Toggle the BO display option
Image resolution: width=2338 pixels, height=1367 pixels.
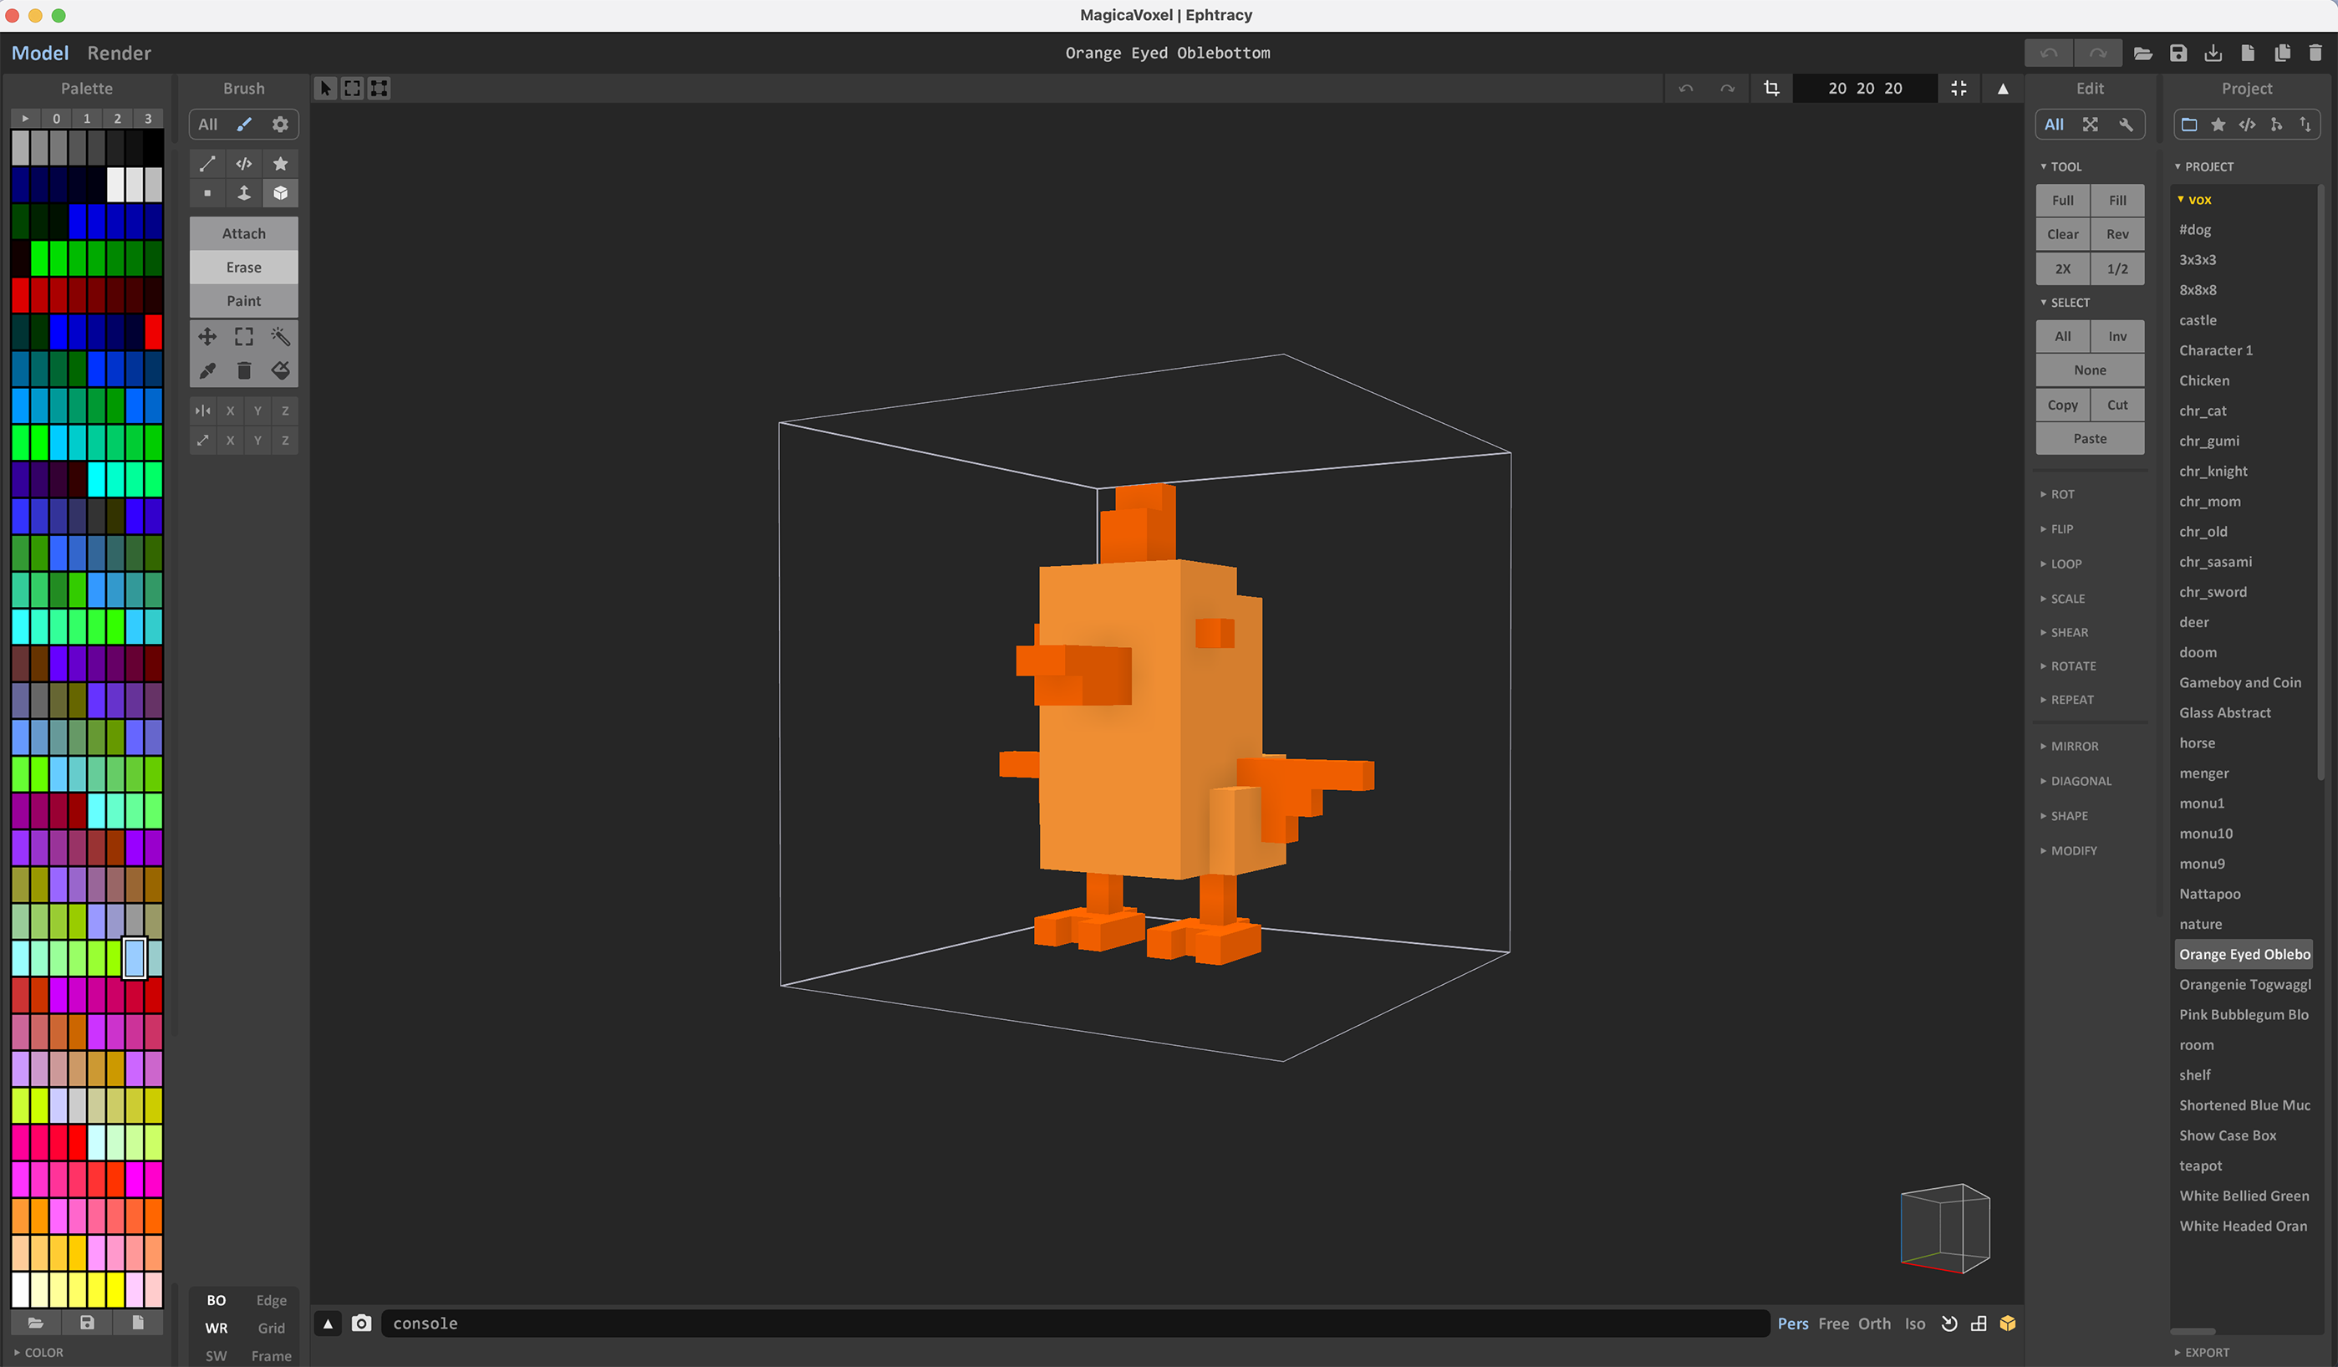[x=216, y=1300]
